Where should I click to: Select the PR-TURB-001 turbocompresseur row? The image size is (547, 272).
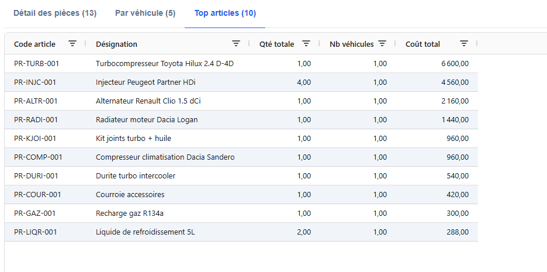point(168,64)
